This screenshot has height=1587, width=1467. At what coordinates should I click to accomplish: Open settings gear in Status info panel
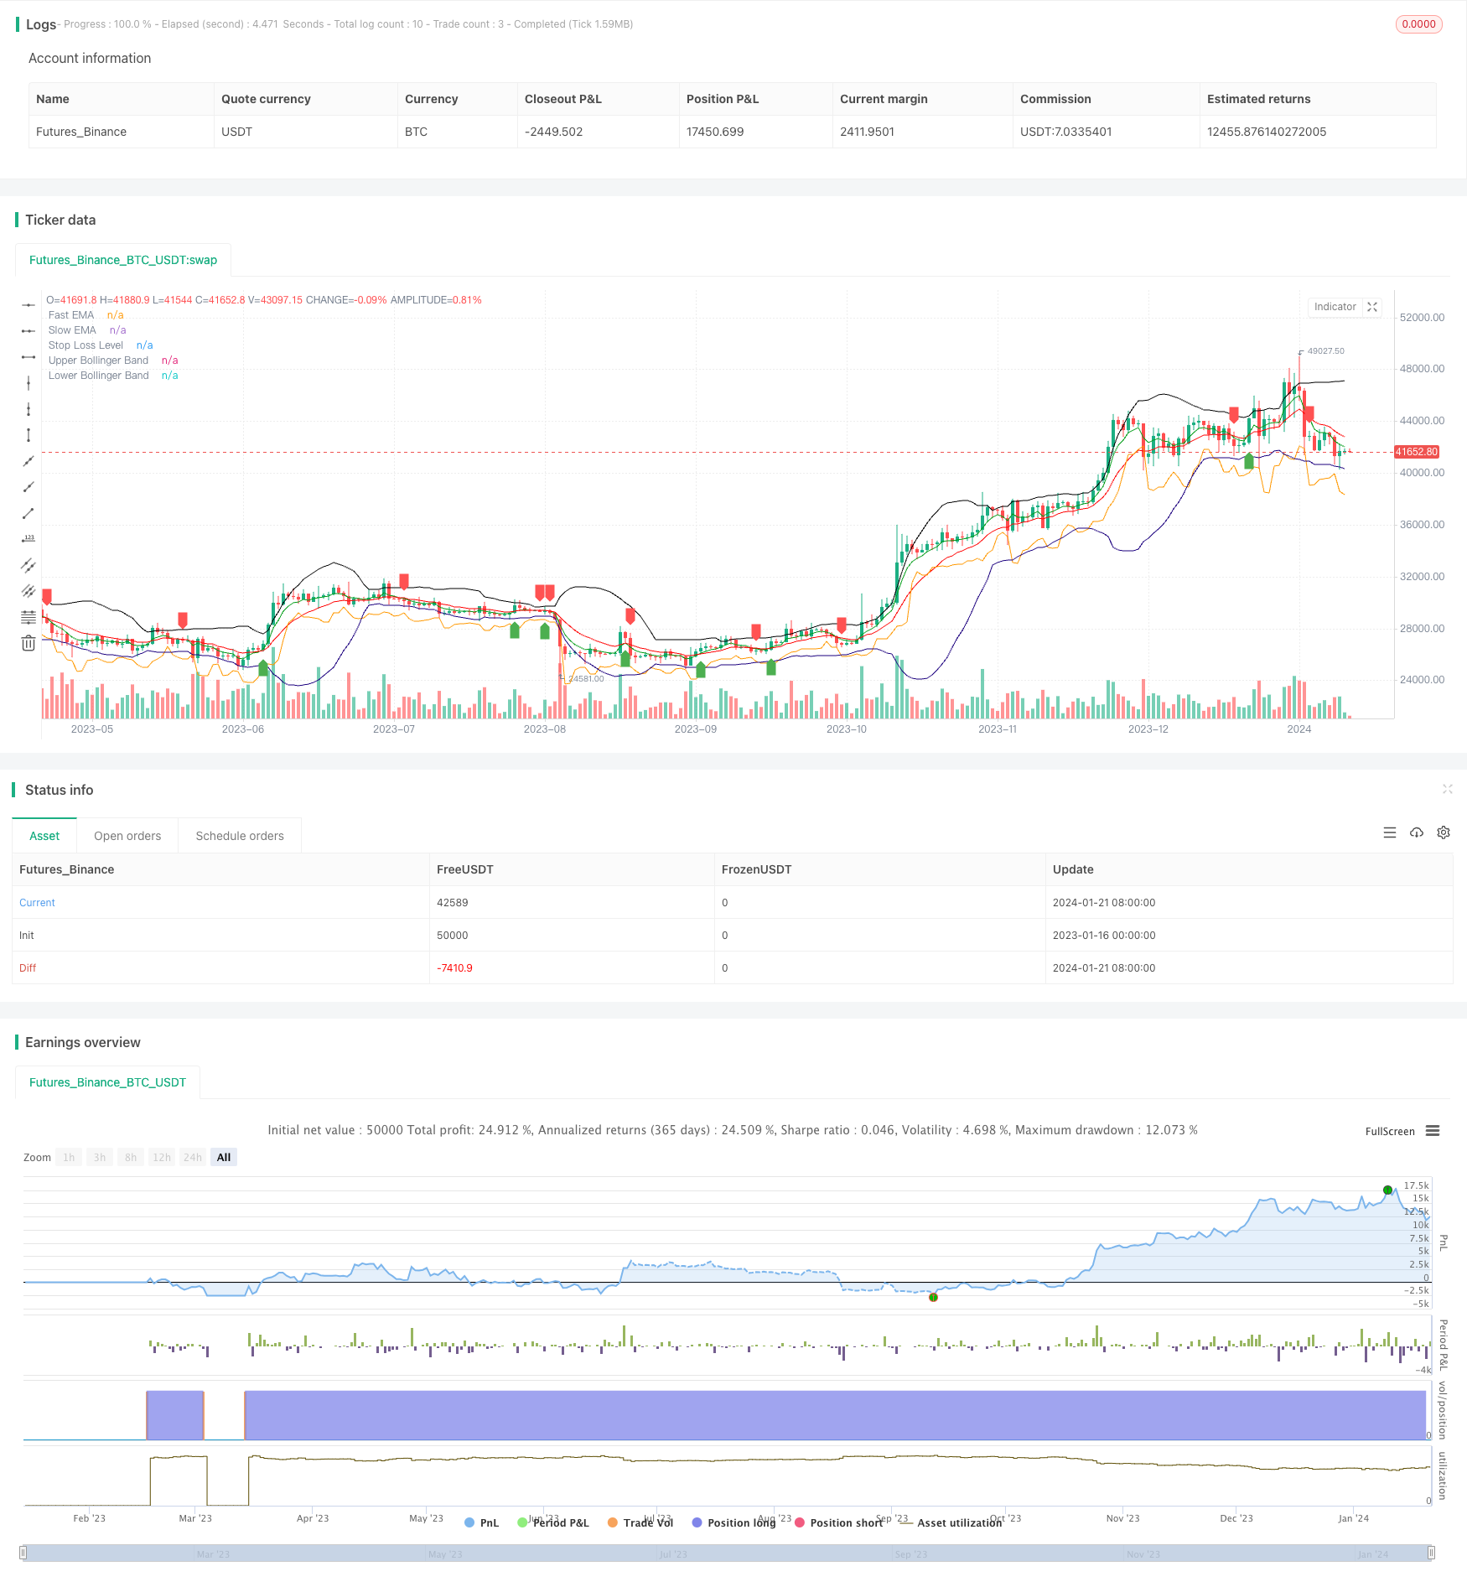(1444, 832)
